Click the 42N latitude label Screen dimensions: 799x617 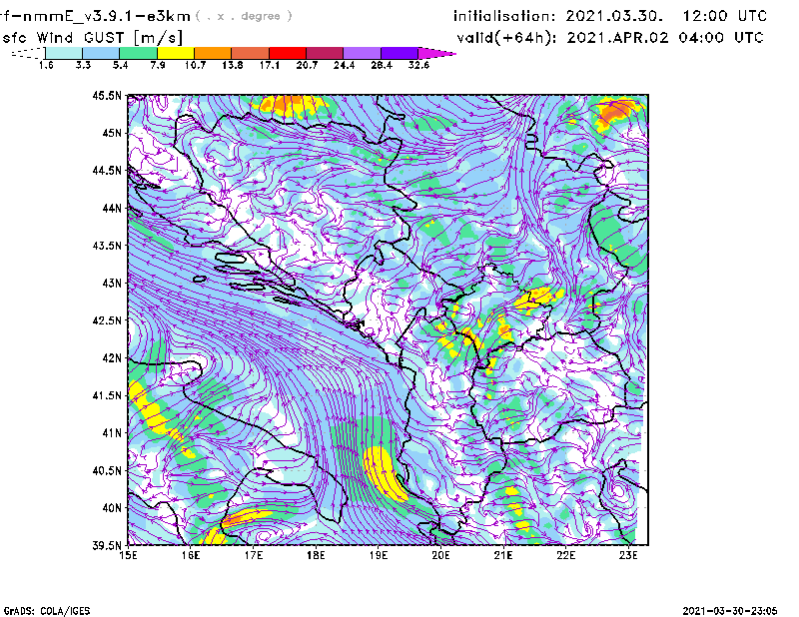[112, 358]
